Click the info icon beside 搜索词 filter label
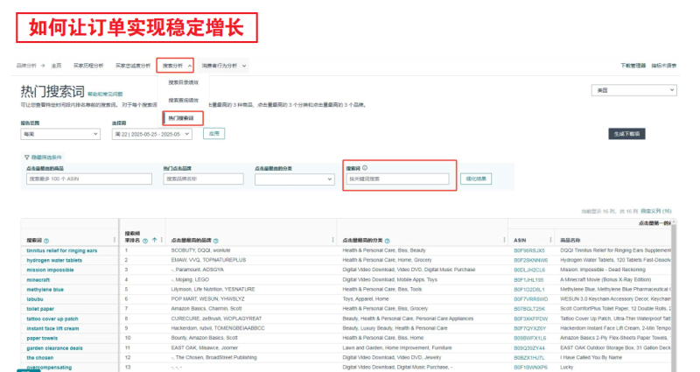Image resolution: width=700 pixels, height=372 pixels. click(365, 167)
